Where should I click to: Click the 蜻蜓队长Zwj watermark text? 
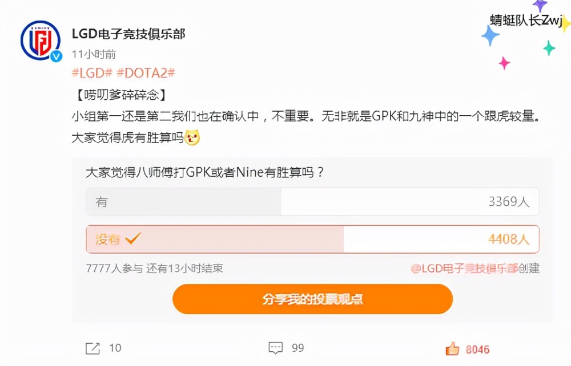pos(526,20)
